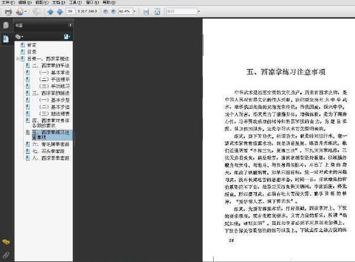Open the 工具 menu
Viewport: 355px width, 262px height.
tap(75, 2)
